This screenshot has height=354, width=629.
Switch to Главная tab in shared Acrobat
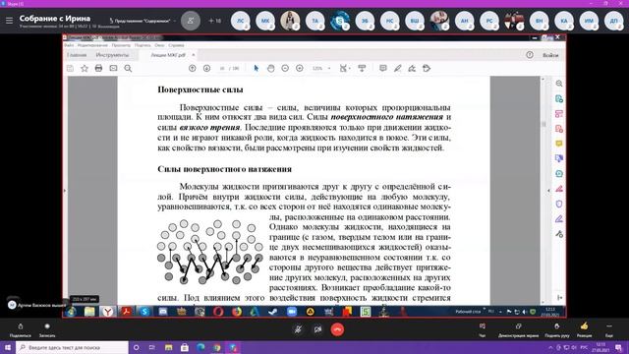pyautogui.click(x=77, y=55)
